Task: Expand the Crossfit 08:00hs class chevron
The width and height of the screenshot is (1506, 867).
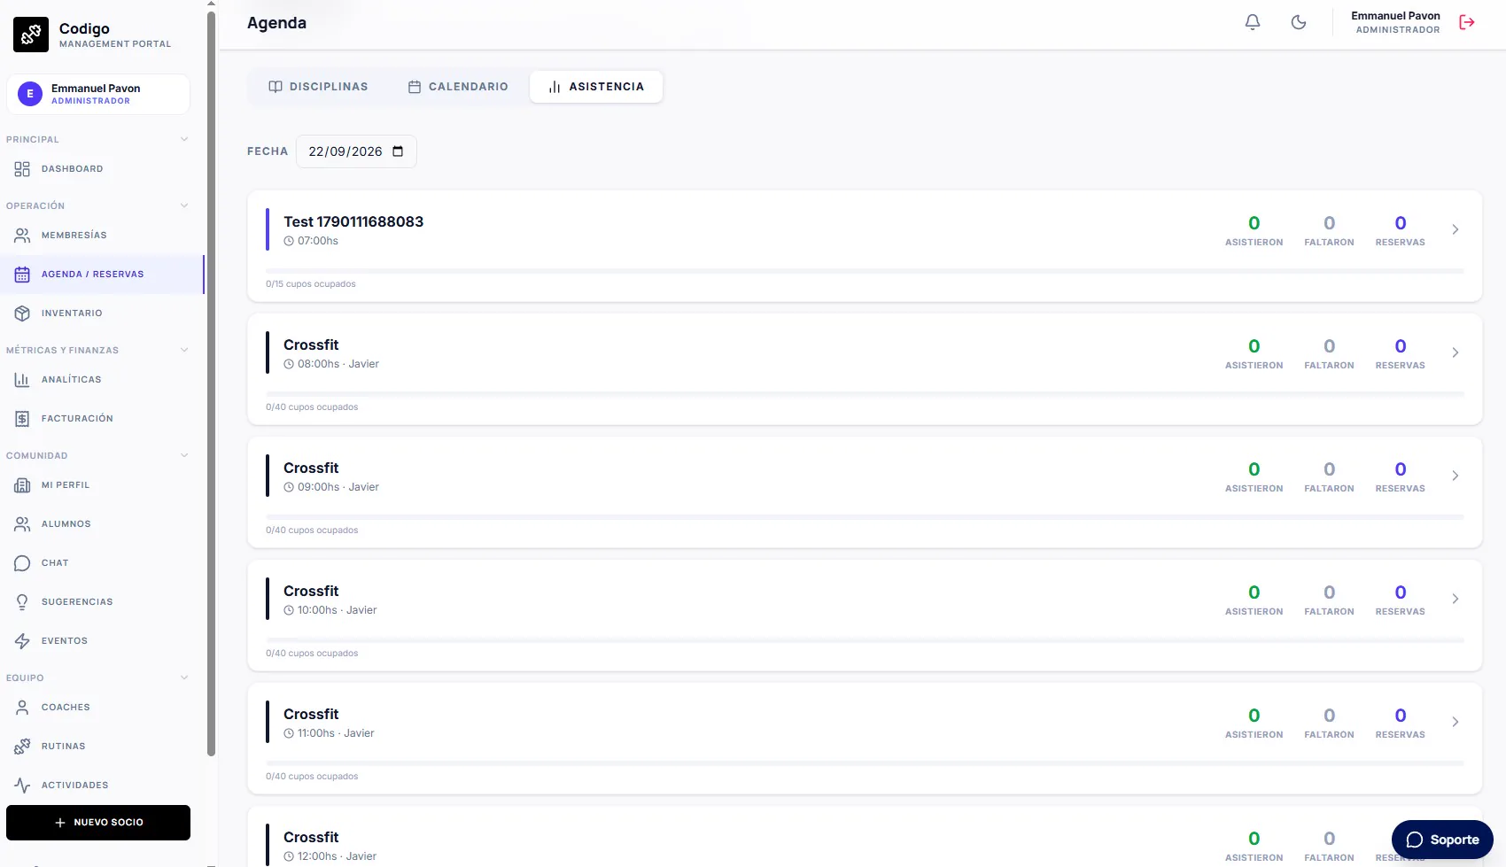Action: click(x=1456, y=352)
